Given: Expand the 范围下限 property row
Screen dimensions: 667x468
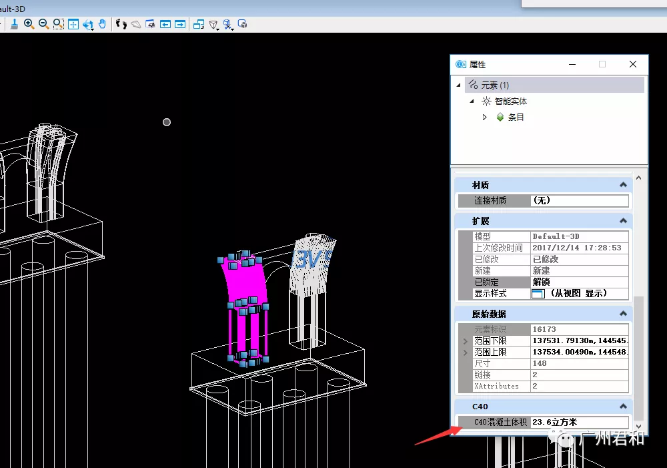Looking at the screenshot, I should [x=466, y=341].
